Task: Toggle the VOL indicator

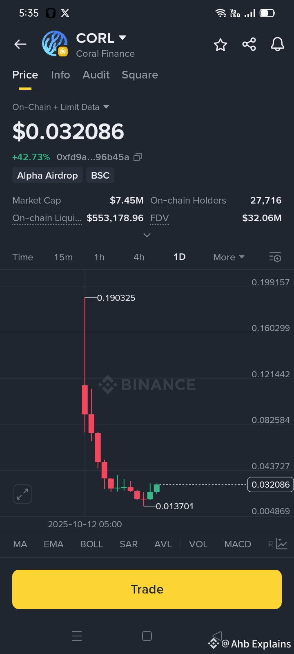Action: point(198,544)
